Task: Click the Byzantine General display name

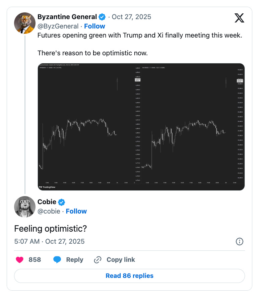Action: point(67,17)
